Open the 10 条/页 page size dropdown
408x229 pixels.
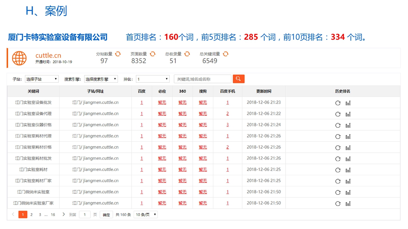click(x=146, y=215)
